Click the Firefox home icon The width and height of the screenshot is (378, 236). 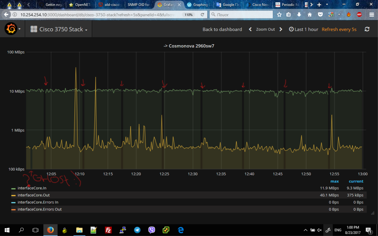pos(309,14)
